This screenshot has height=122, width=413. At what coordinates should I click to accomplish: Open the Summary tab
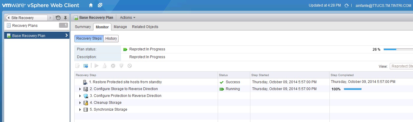pyautogui.click(x=83, y=27)
